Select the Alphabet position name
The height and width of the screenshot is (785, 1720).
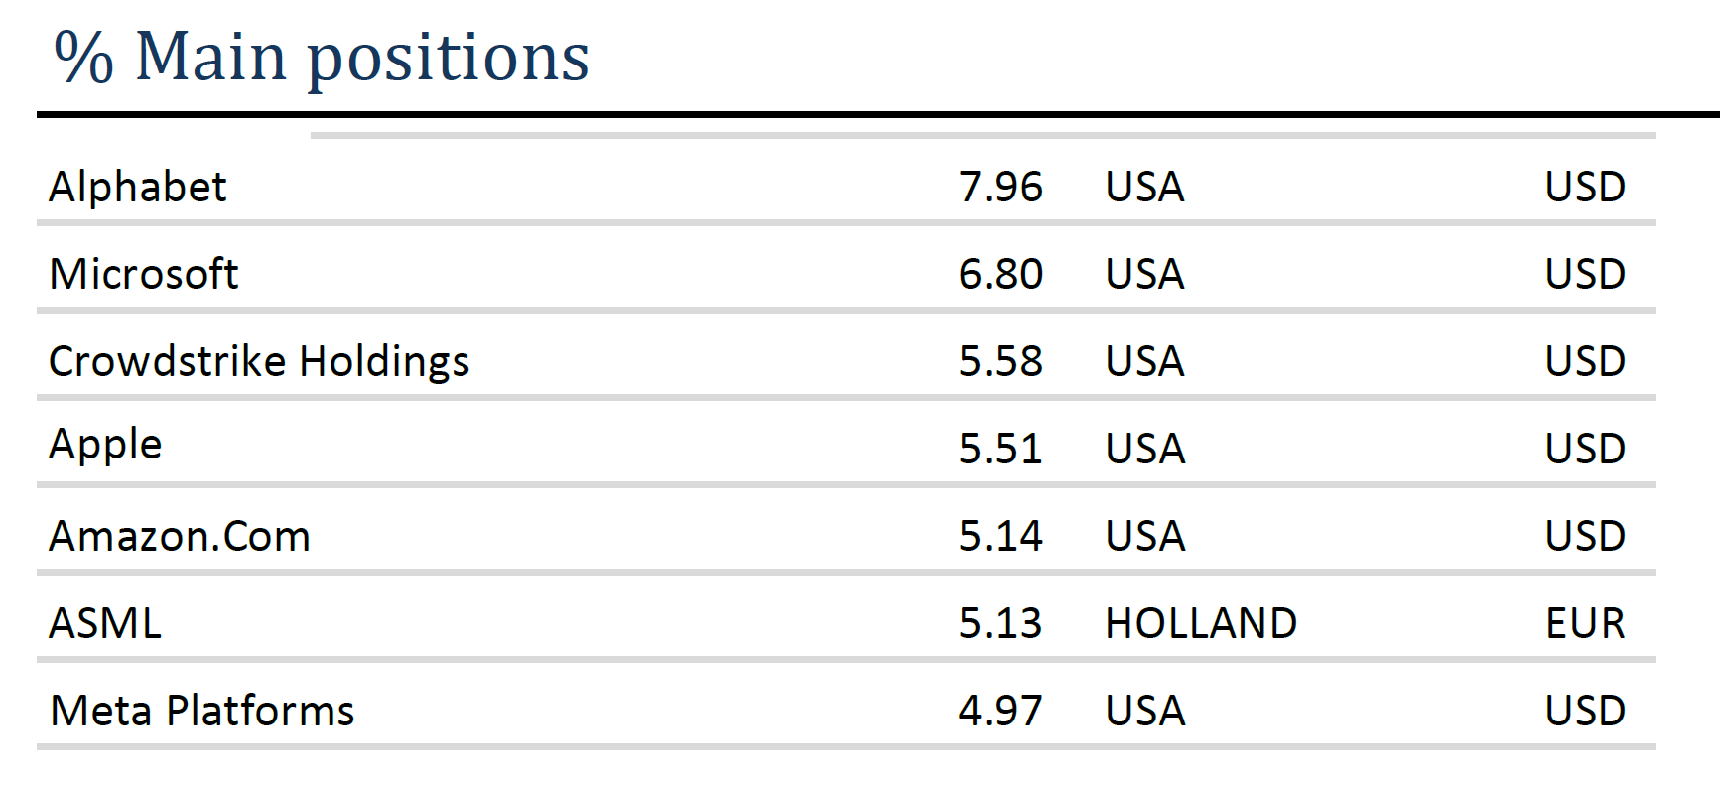tap(138, 187)
